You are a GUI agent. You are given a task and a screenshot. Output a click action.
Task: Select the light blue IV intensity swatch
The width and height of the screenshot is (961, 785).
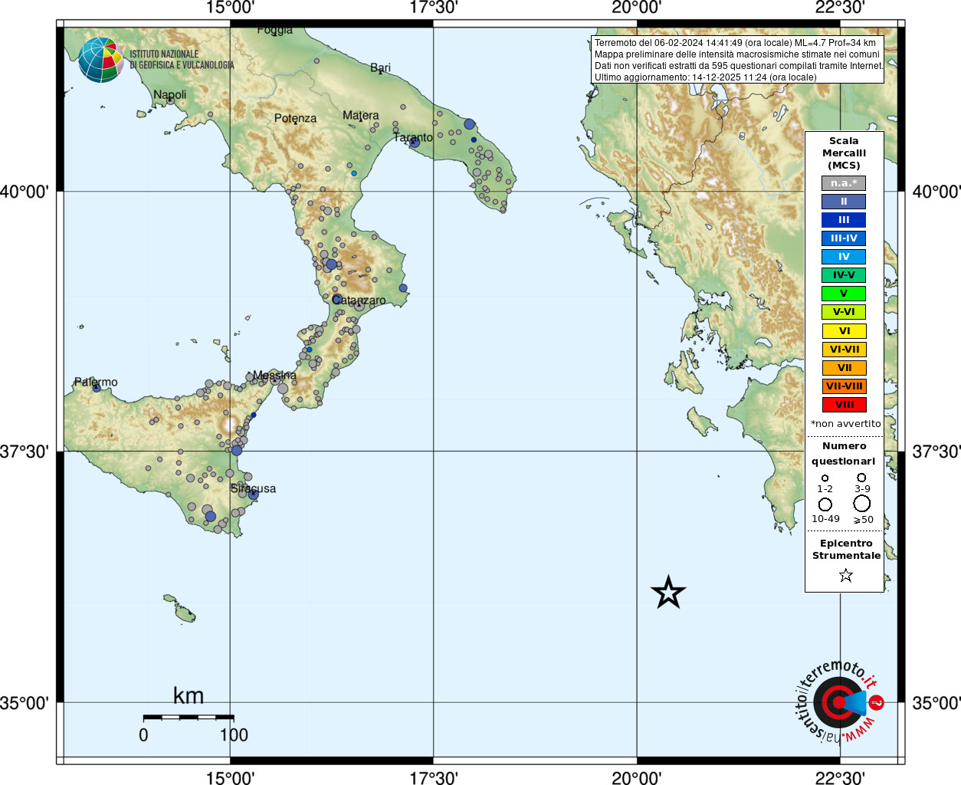(x=844, y=257)
